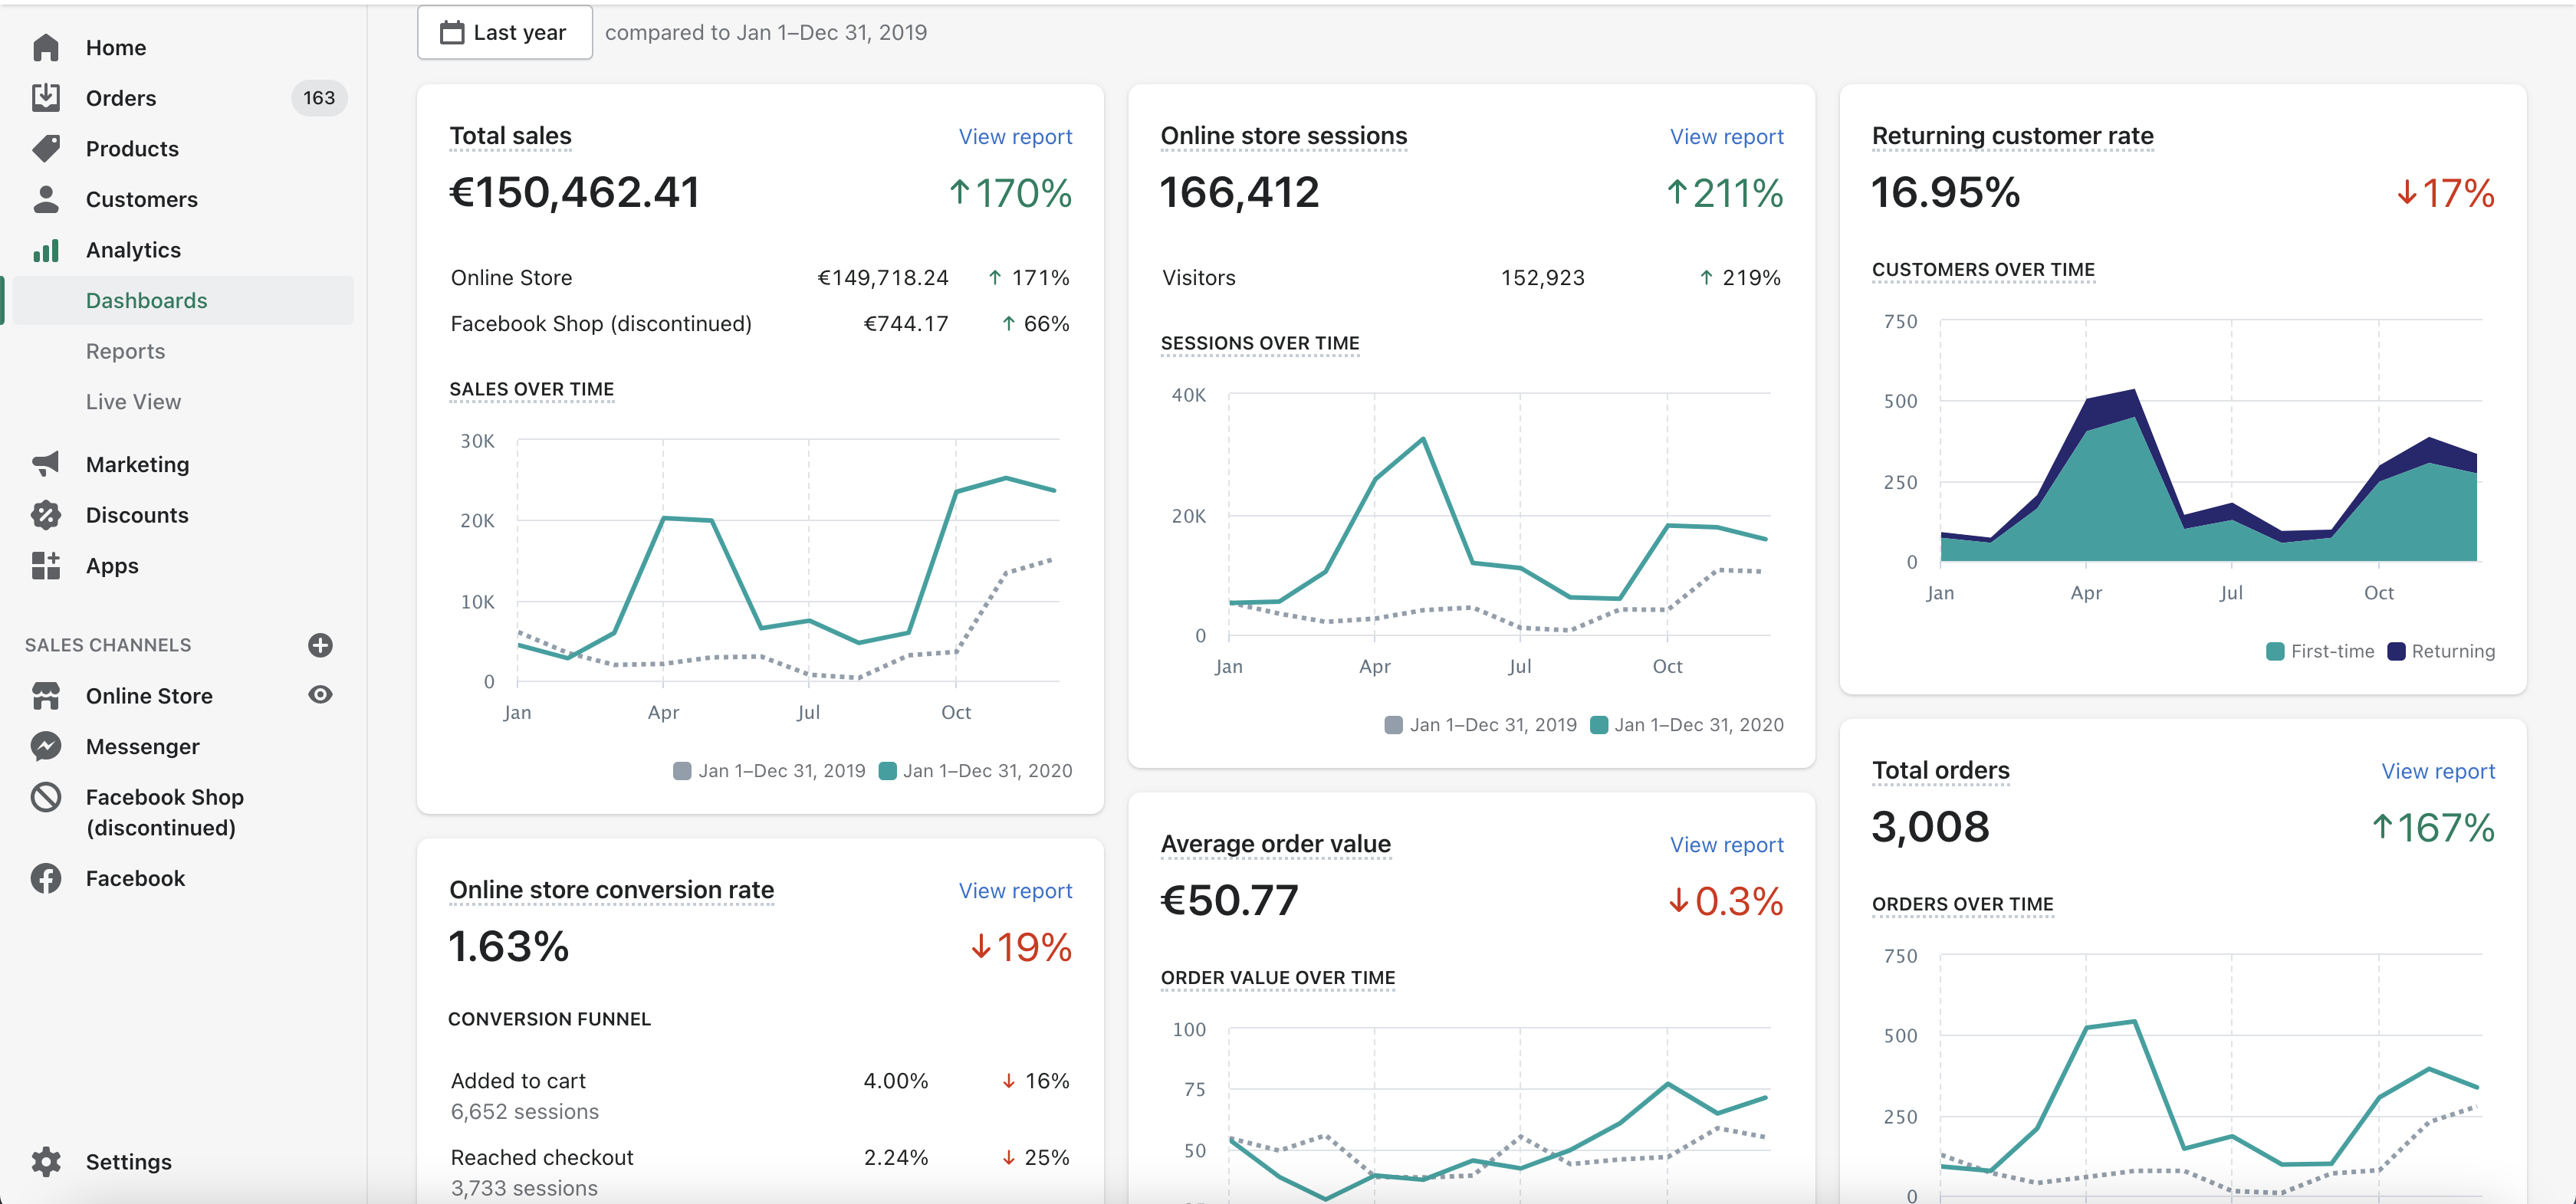This screenshot has height=1204, width=2576.
Task: Open Customers page
Action: tap(142, 199)
